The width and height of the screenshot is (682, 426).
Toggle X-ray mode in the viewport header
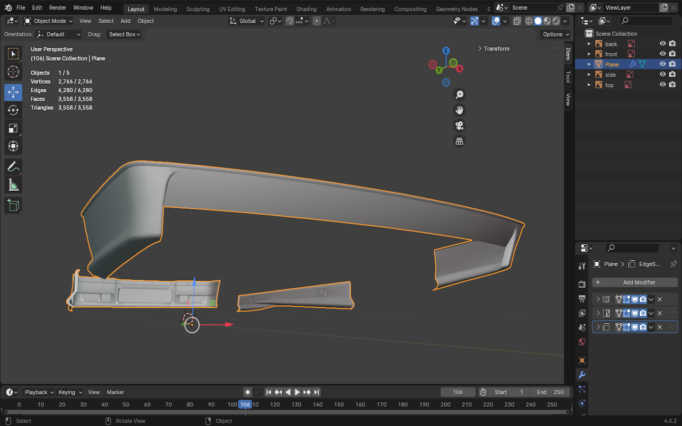coord(517,21)
